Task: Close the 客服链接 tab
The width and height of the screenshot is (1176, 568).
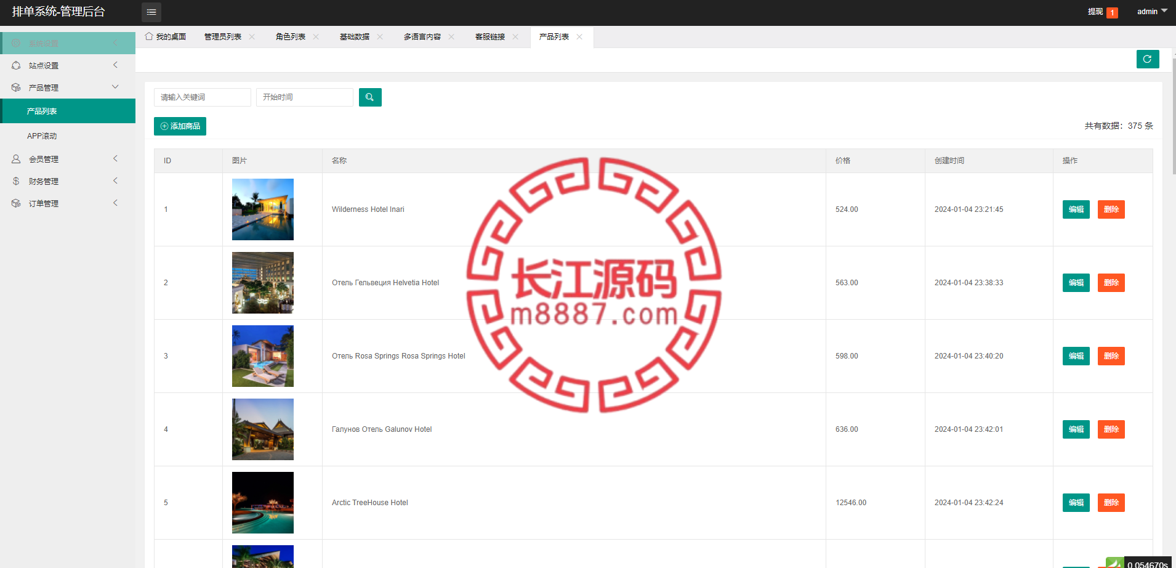Action: pos(515,37)
